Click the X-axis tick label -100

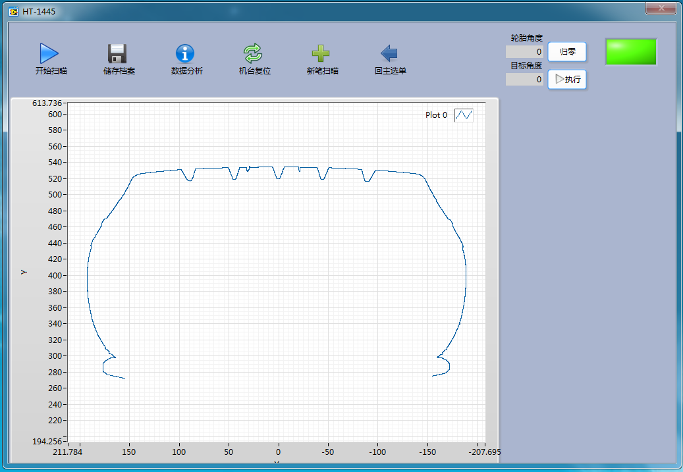tap(377, 452)
